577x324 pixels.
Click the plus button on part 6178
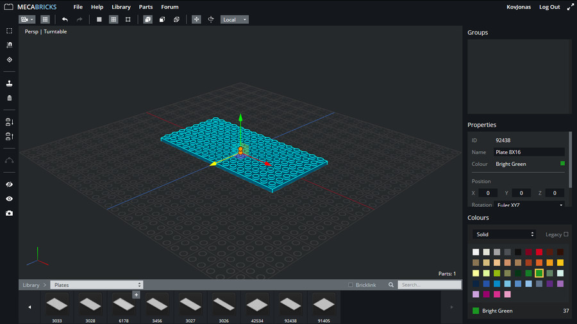click(136, 295)
